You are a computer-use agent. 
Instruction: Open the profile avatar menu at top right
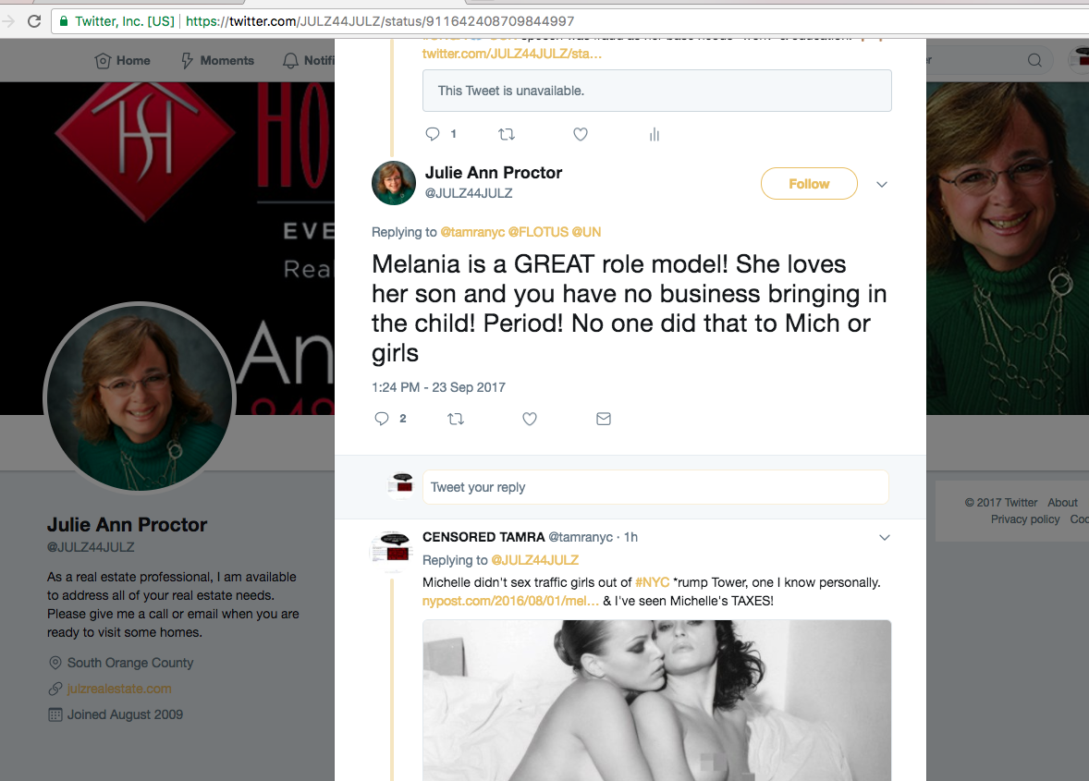pos(1079,60)
